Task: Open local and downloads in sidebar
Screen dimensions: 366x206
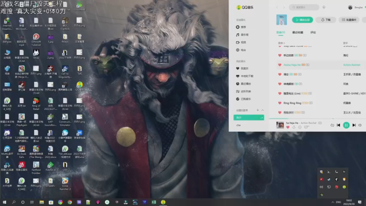Action: click(x=245, y=76)
